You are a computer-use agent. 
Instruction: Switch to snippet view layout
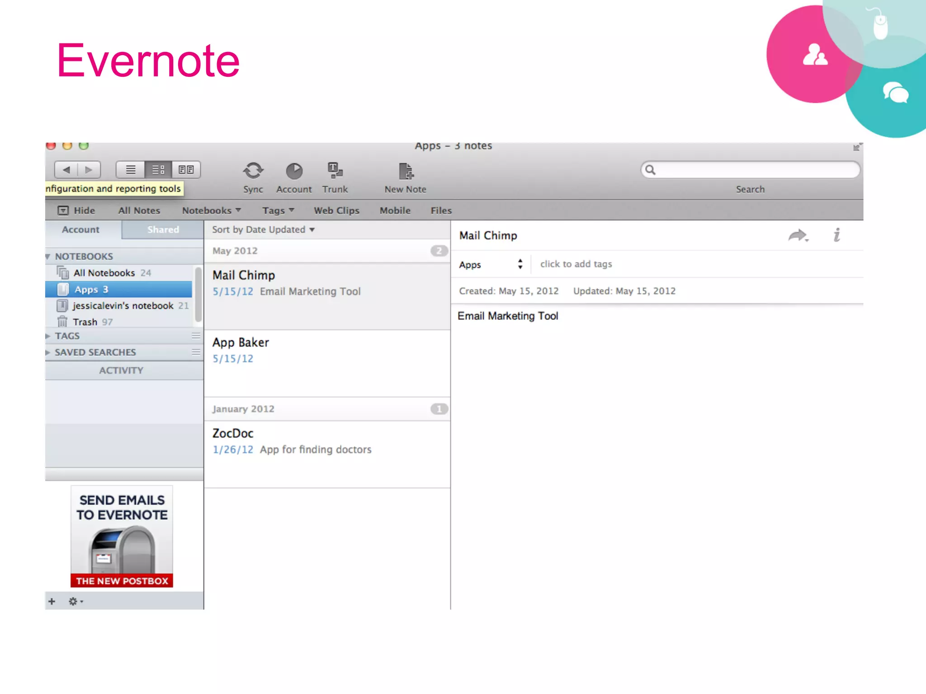coord(158,170)
